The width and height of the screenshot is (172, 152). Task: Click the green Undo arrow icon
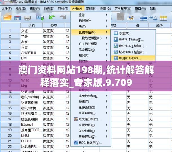[52, 17]
